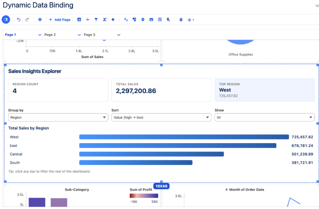
Task: Click the variable X icon
Action: pyautogui.click(x=105, y=19)
